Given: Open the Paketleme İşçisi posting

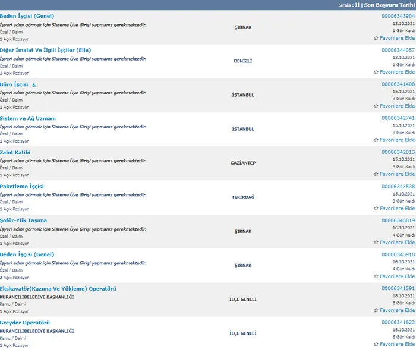Looking at the screenshot, I should pyautogui.click(x=21, y=187).
